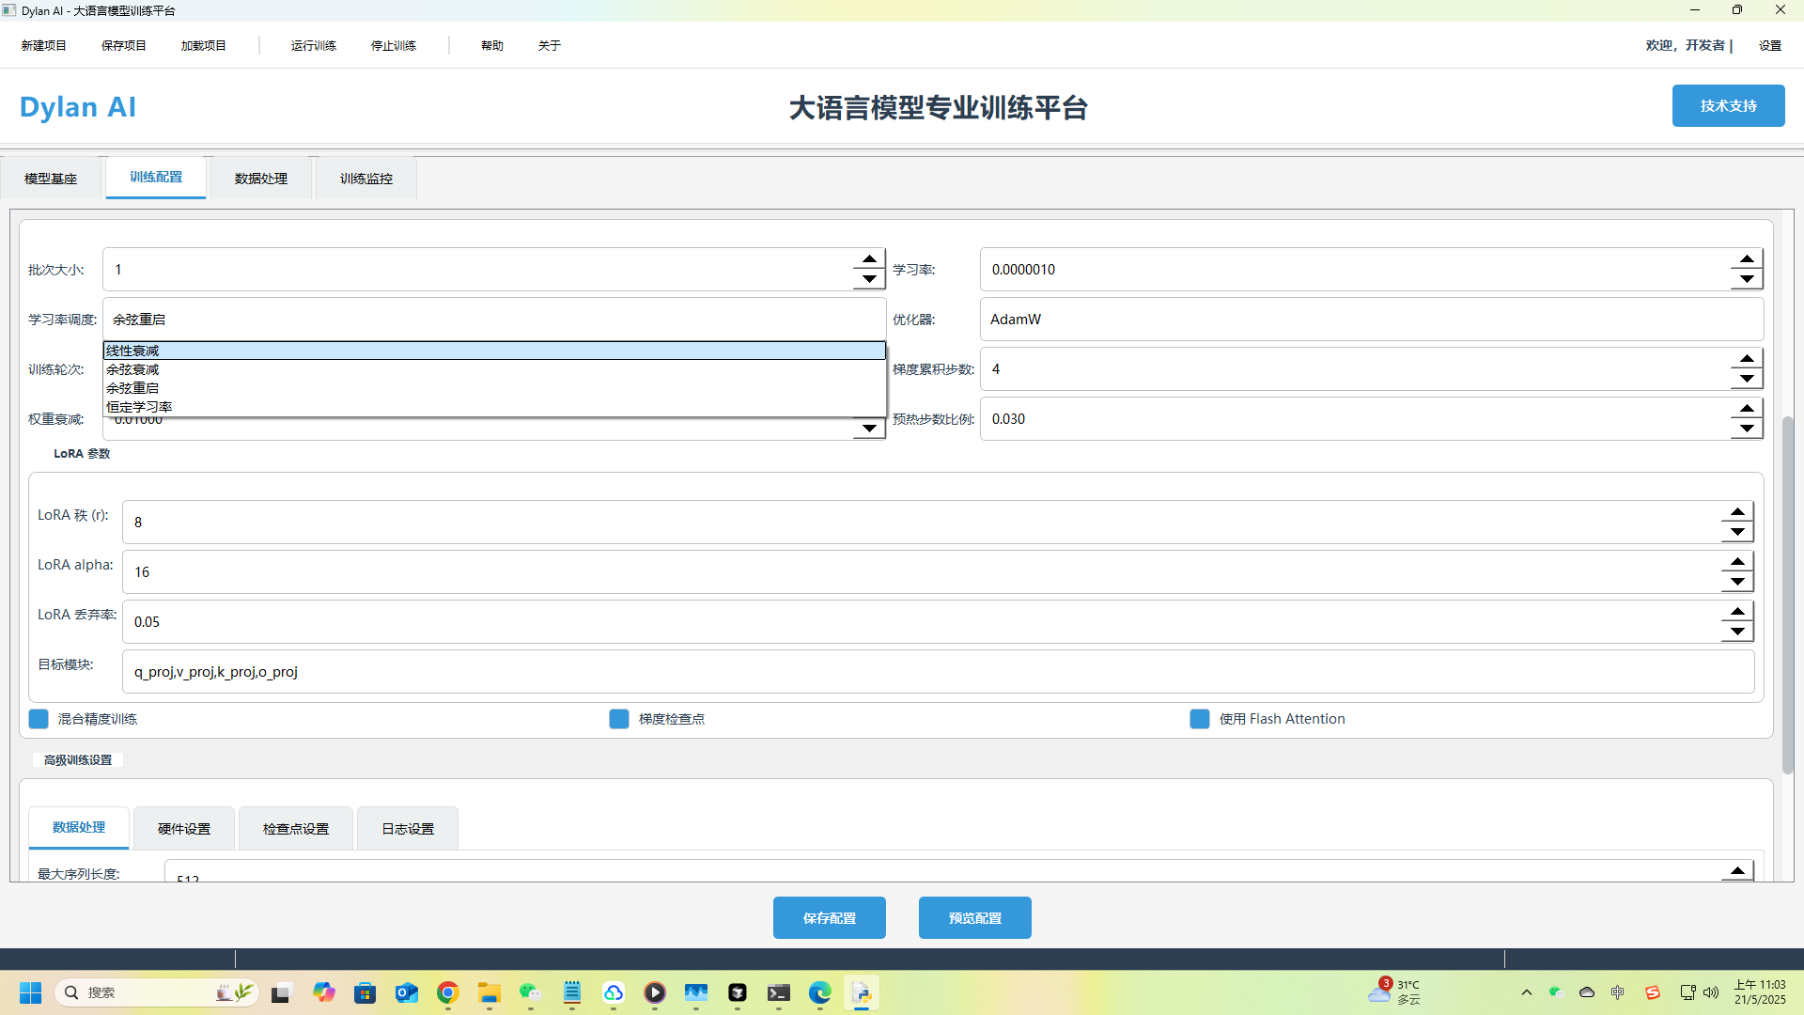Open Outlook from the taskbar
Viewport: 1804px width, 1015px height.
coord(406,992)
